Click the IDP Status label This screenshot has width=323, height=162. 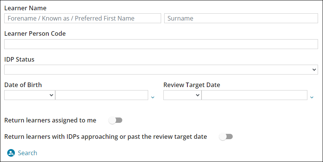click(x=19, y=59)
